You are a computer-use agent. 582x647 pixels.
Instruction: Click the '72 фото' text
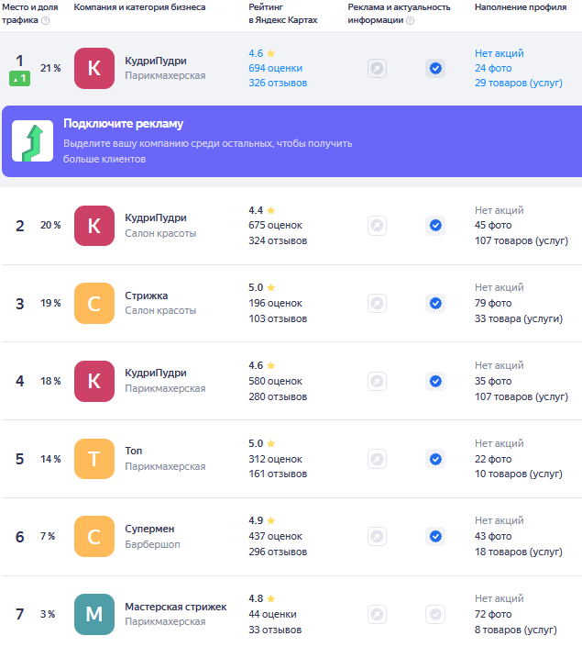(493, 614)
